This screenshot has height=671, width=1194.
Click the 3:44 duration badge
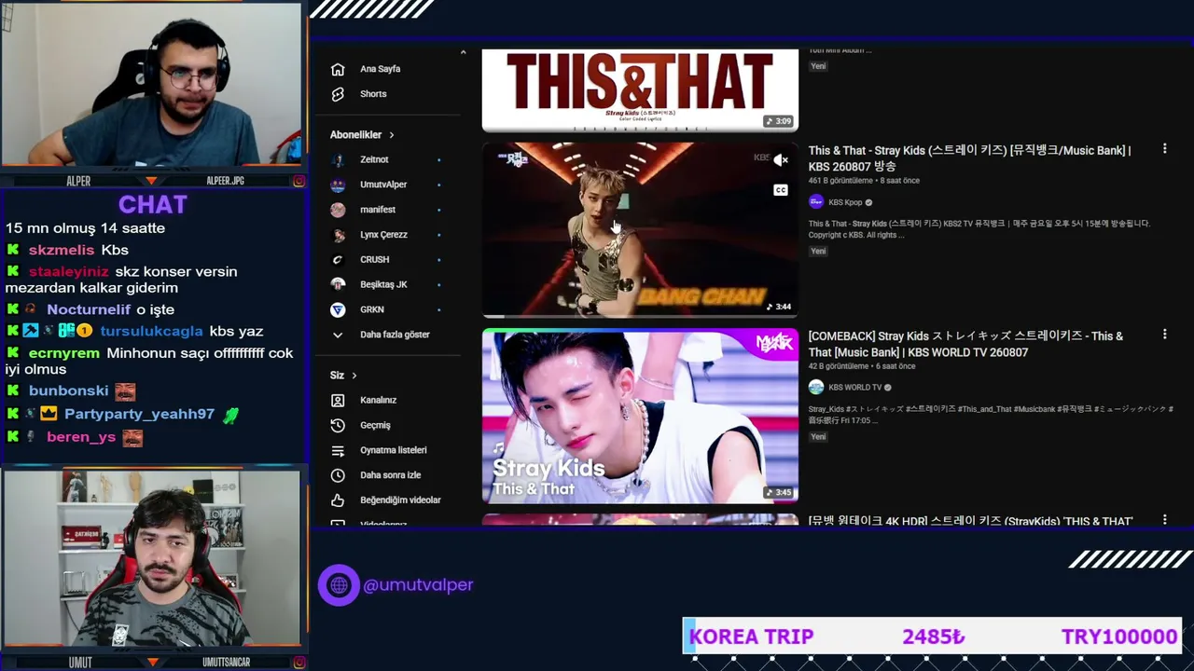pos(778,307)
